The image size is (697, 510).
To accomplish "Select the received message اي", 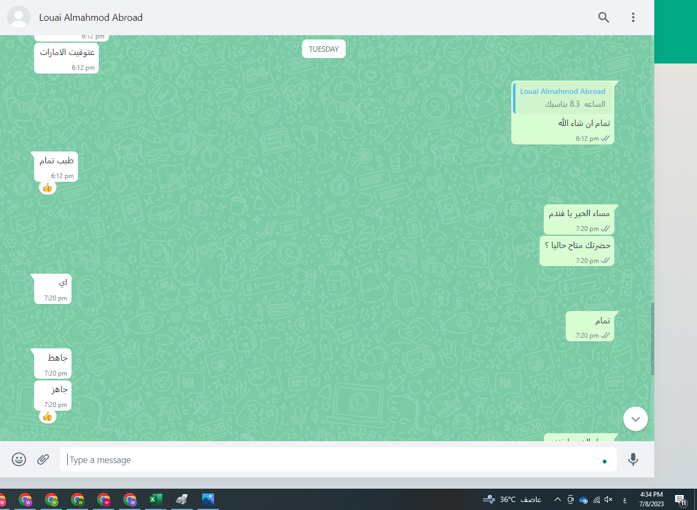I will 53,289.
